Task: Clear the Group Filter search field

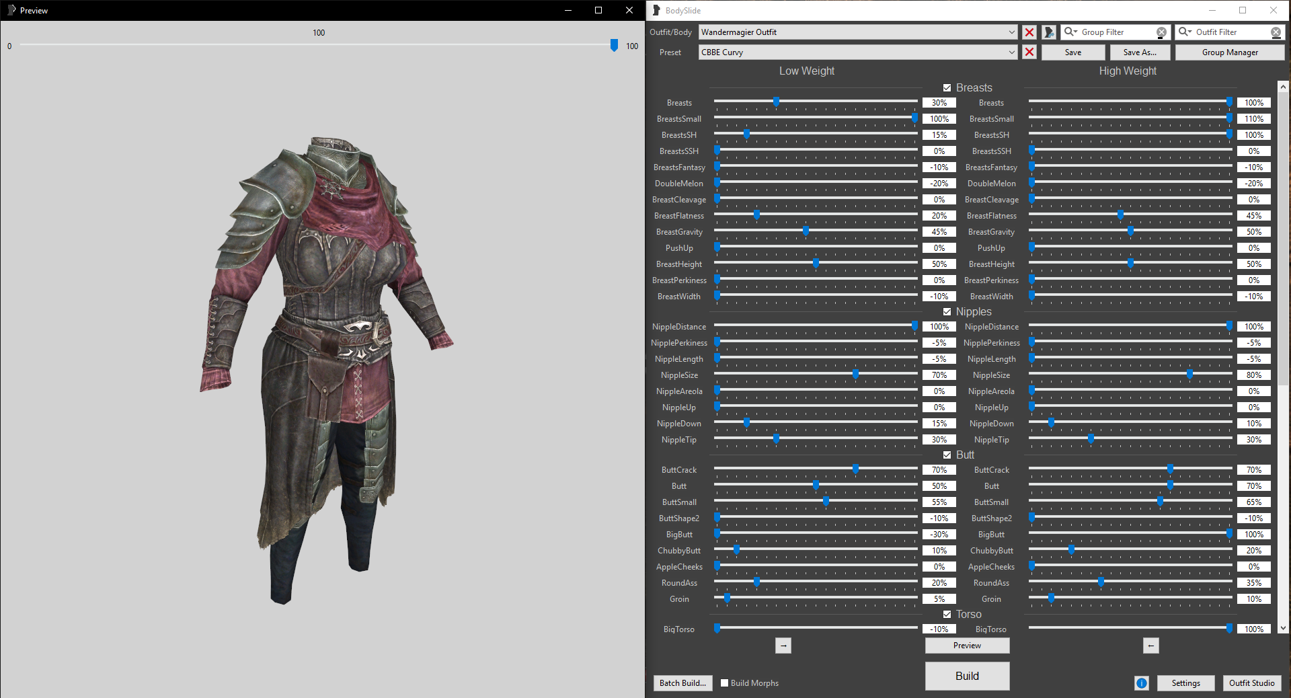Action: pyautogui.click(x=1161, y=32)
